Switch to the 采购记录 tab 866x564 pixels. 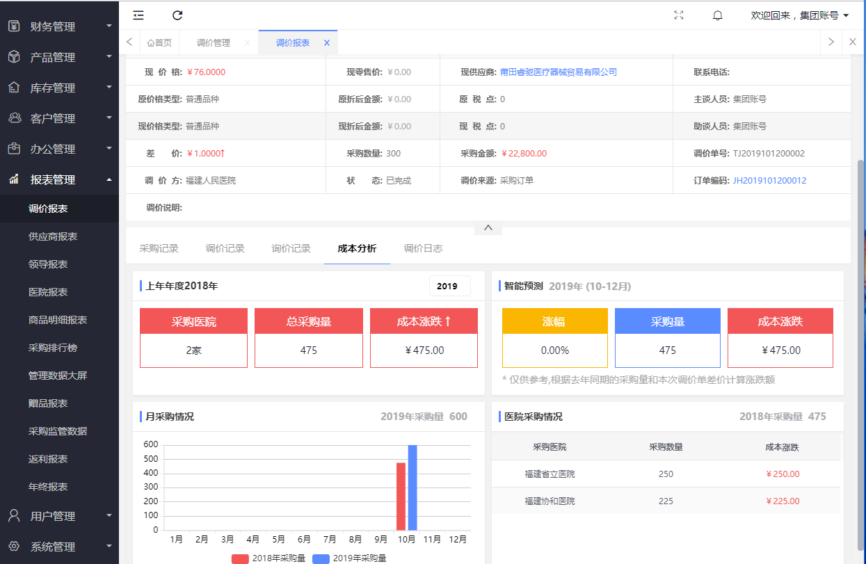[x=159, y=248]
